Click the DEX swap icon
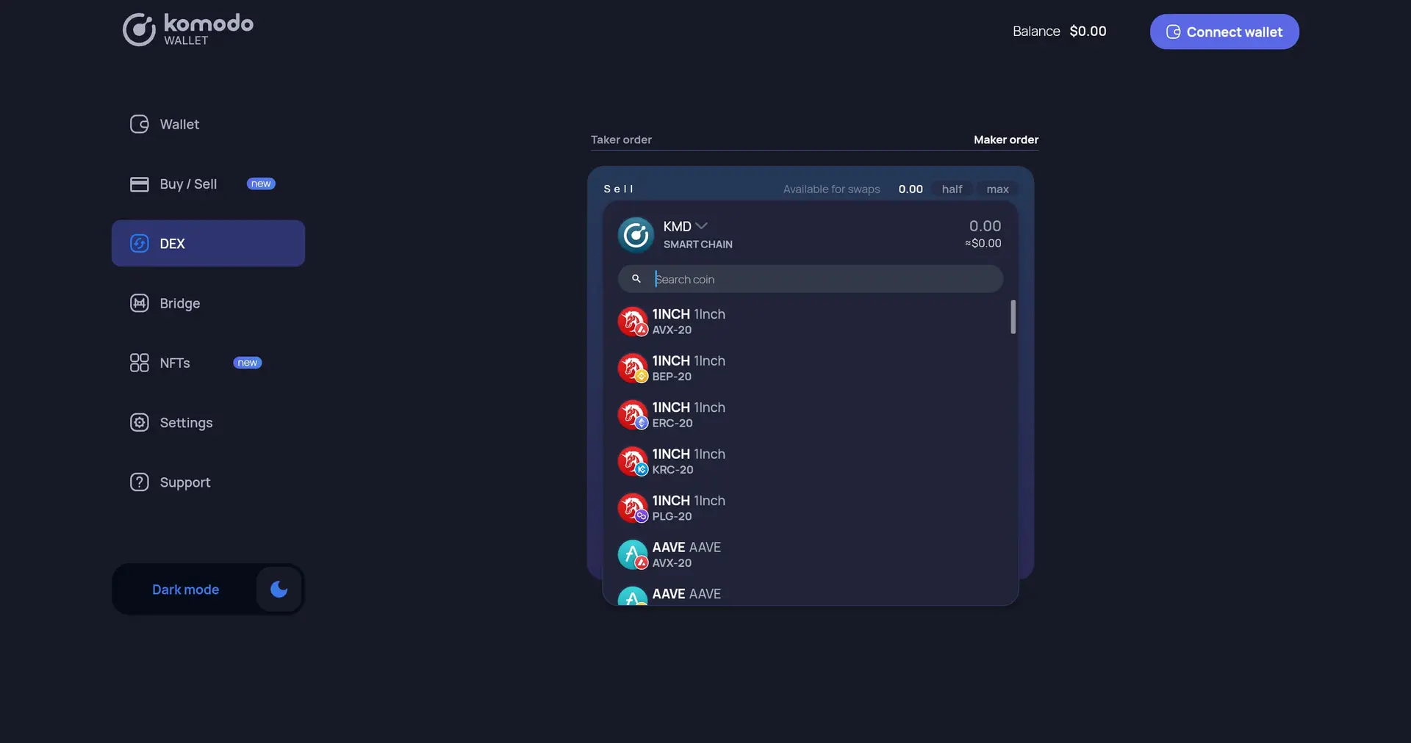Screen dimensions: 1411x743 click(x=139, y=243)
